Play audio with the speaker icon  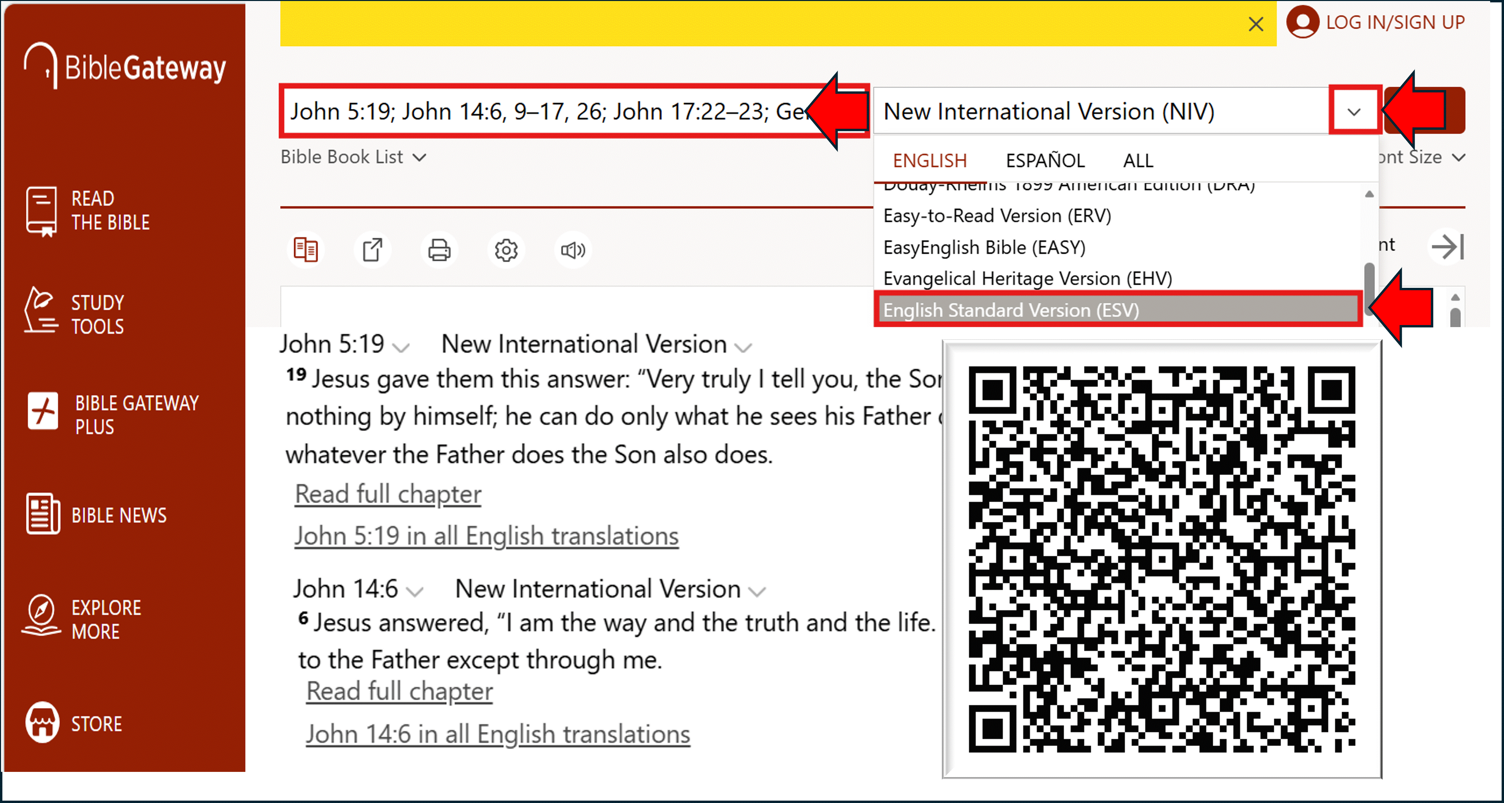[573, 250]
